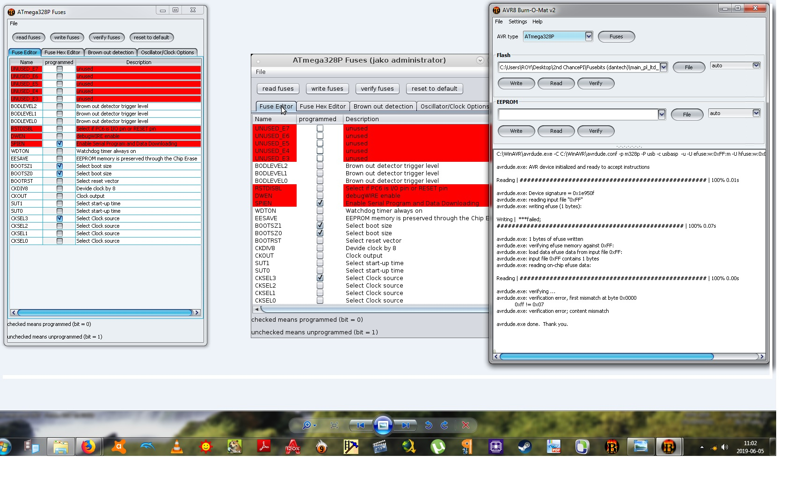Start slideshow with the center round button
The image size is (786, 491).
point(383,425)
